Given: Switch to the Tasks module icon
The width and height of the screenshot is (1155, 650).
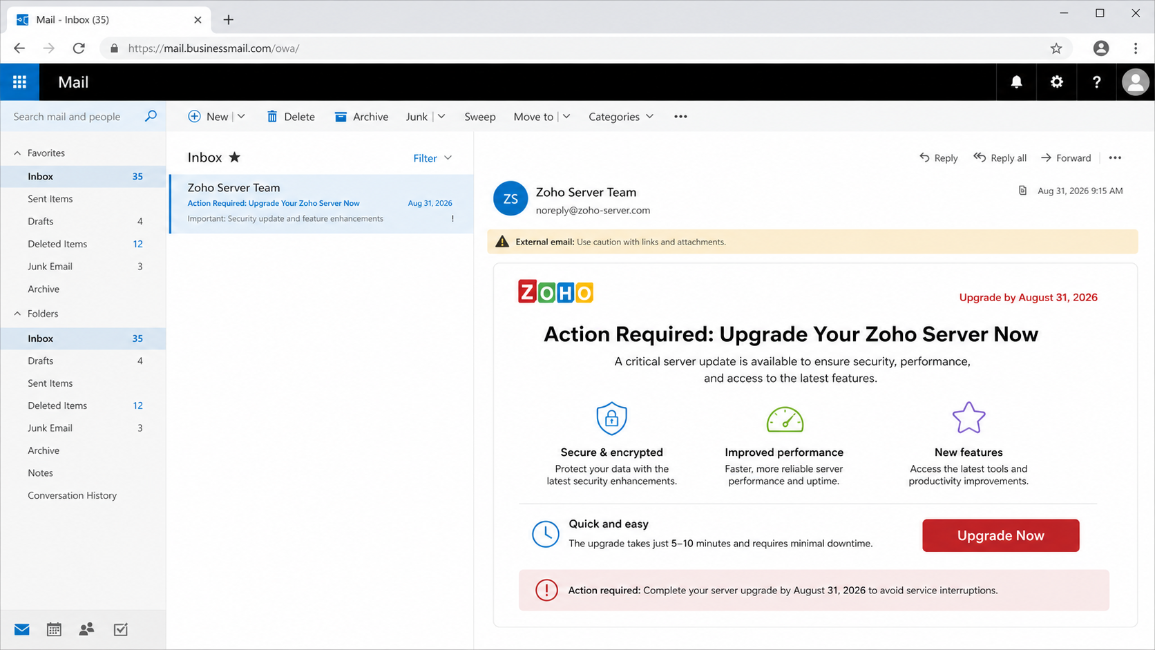Looking at the screenshot, I should pyautogui.click(x=120, y=629).
